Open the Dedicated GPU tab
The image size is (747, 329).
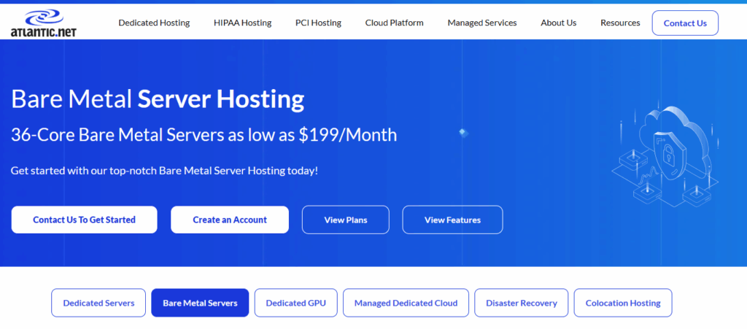[x=295, y=303]
